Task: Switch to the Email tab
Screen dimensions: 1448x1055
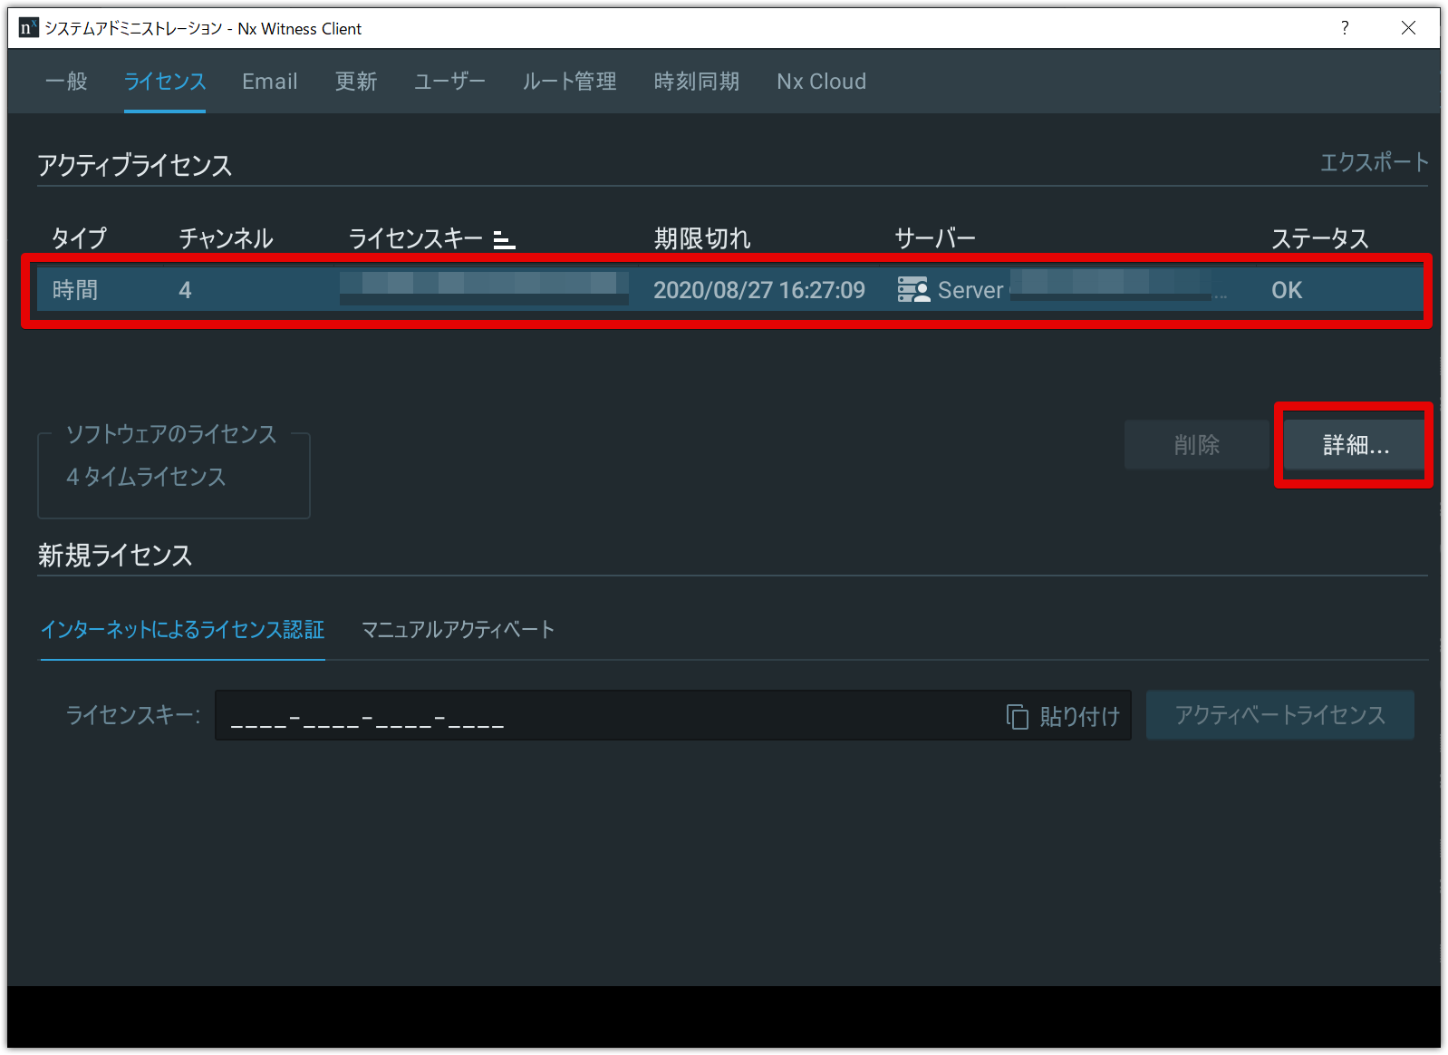Action: [270, 82]
